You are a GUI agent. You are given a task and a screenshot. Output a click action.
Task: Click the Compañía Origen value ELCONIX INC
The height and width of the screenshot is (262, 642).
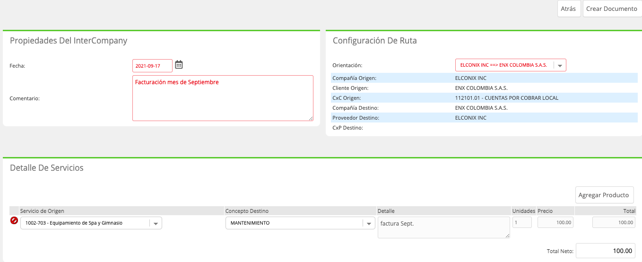pyautogui.click(x=470, y=78)
